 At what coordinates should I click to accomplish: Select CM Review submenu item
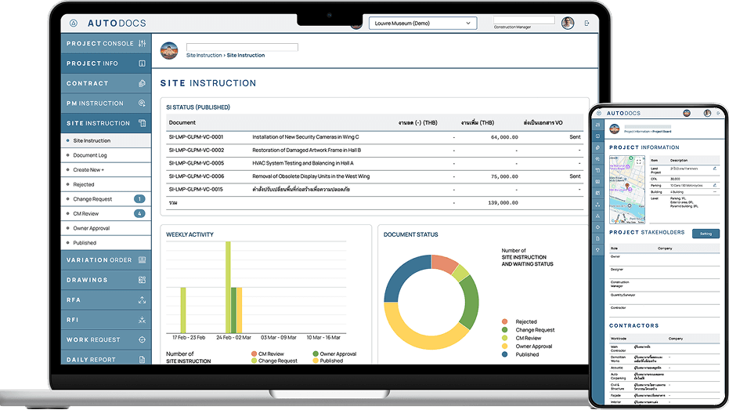pyautogui.click(x=106, y=213)
